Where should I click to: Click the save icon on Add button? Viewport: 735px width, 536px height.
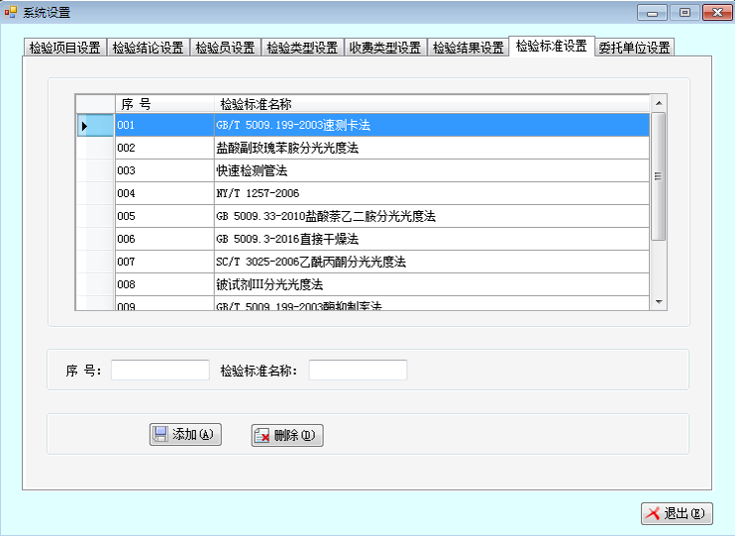(x=161, y=435)
